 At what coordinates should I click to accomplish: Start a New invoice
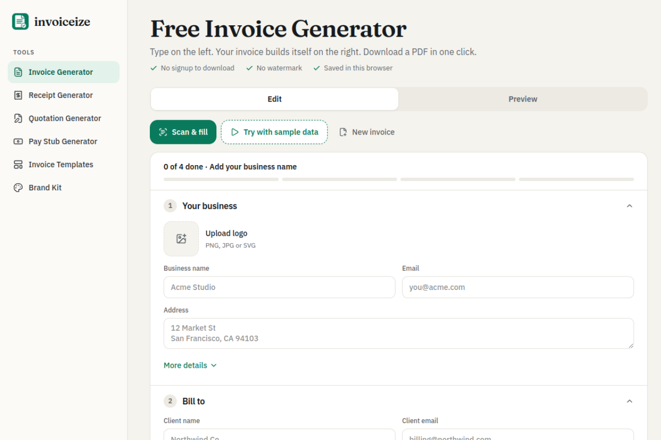click(367, 132)
